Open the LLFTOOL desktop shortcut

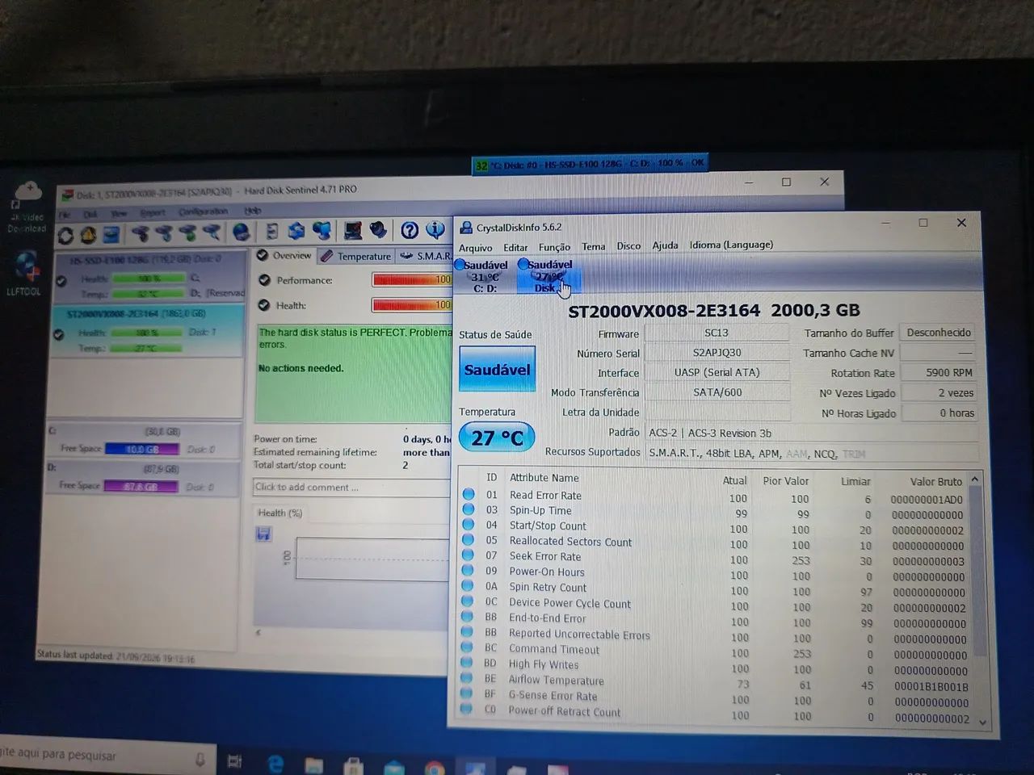(25, 274)
